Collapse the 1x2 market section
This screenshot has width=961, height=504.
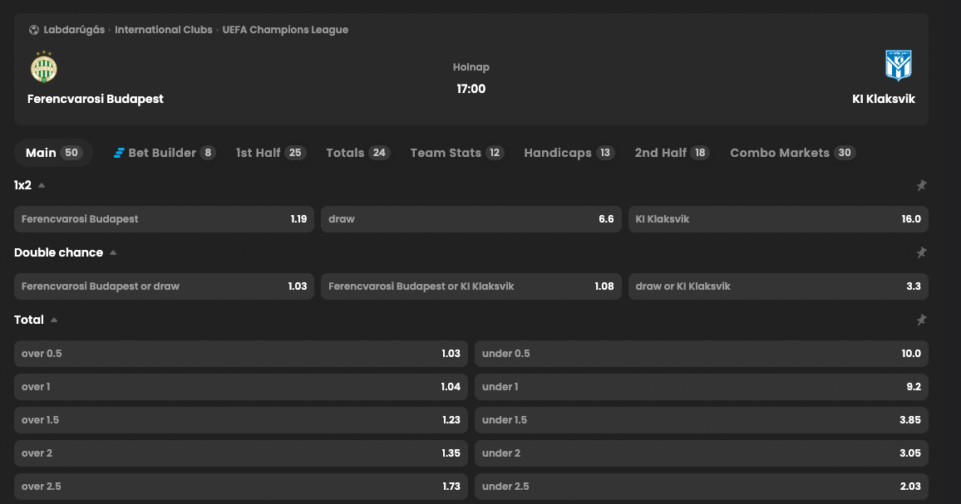42,185
